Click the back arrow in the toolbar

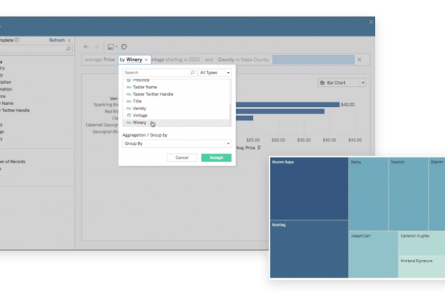[86, 47]
